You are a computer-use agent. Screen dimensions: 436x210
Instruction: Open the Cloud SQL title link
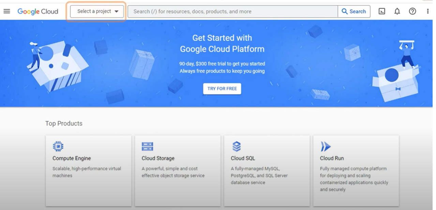pos(243,158)
